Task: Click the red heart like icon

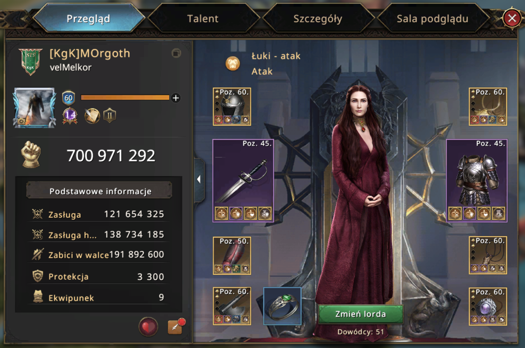Action: 148,327
